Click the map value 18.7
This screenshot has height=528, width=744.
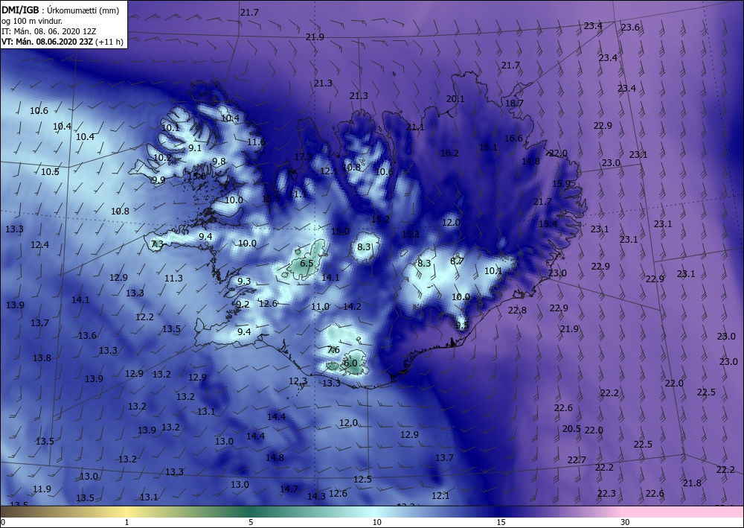[514, 103]
